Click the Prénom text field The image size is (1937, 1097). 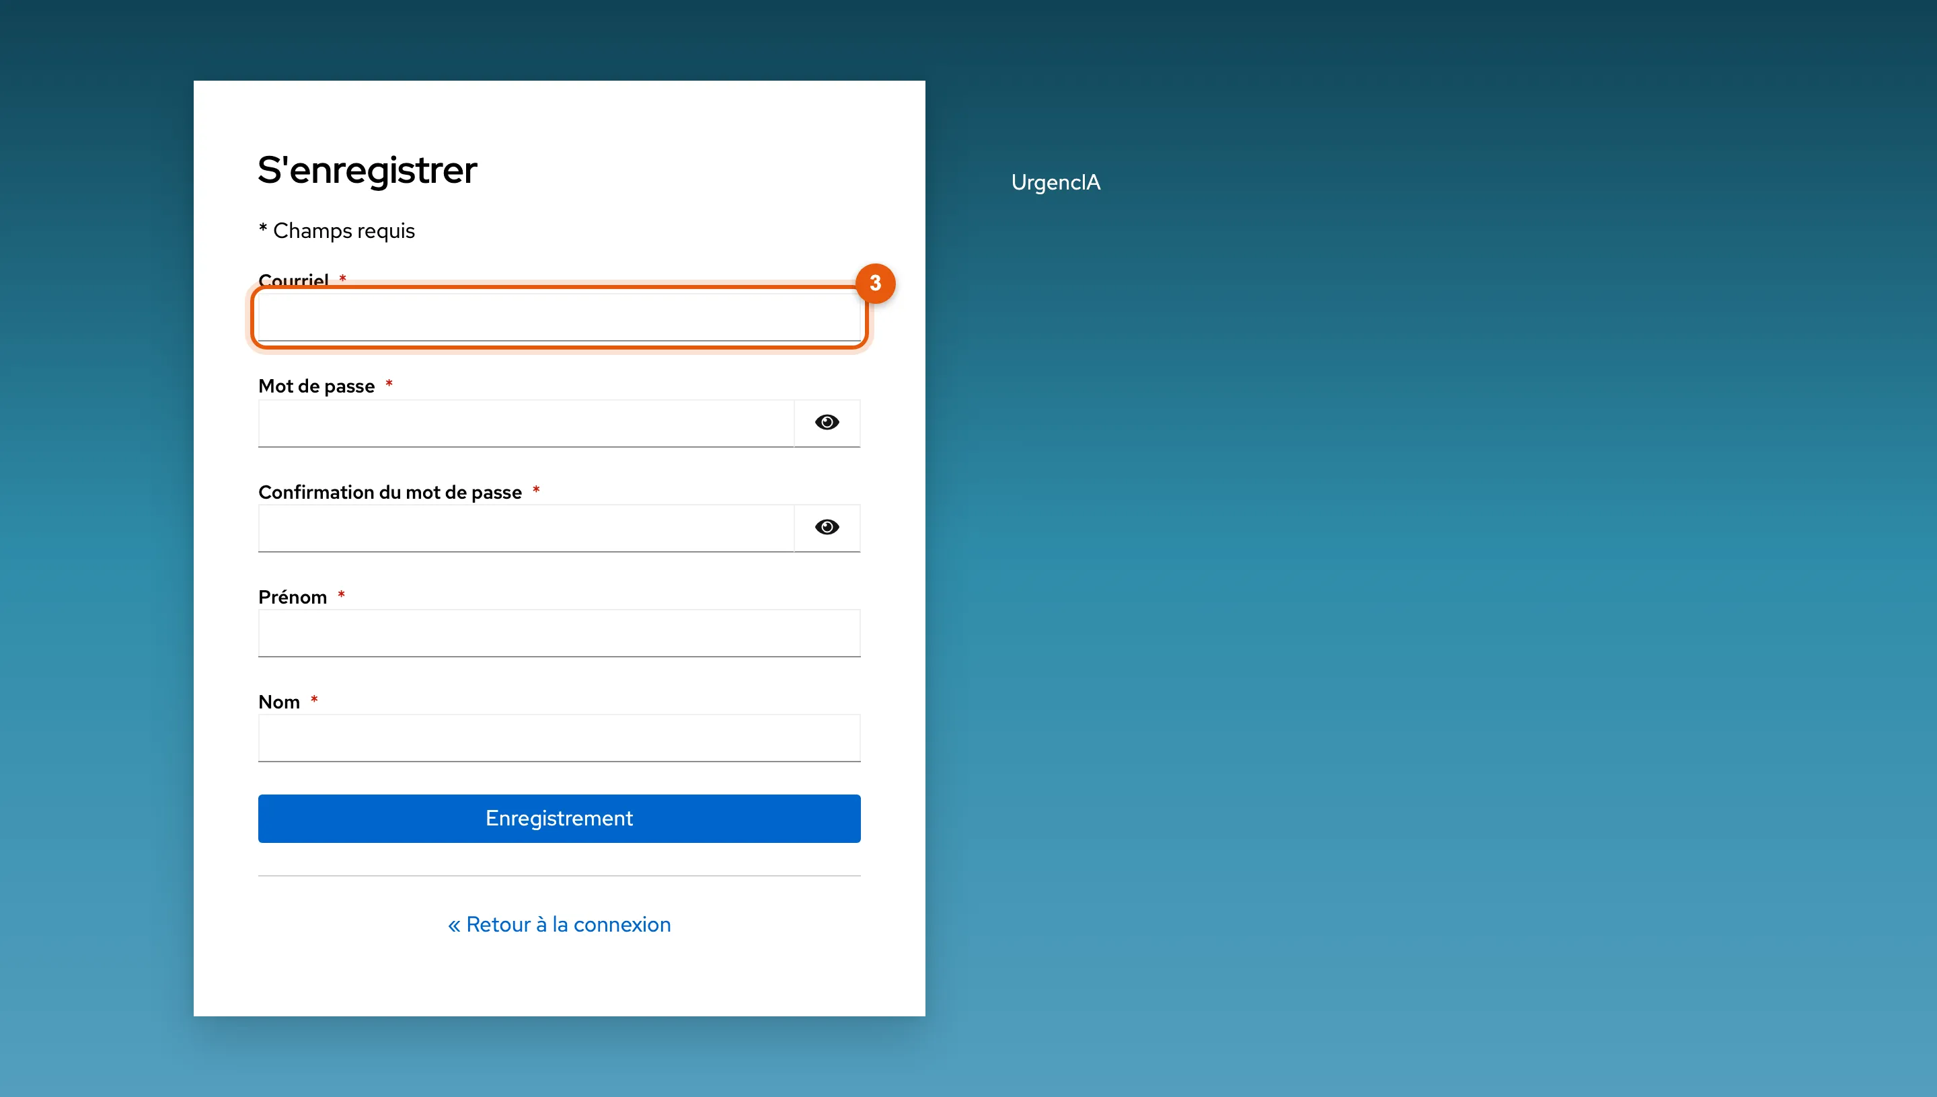click(x=560, y=633)
